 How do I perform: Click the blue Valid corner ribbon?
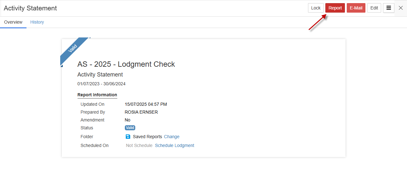(73, 49)
